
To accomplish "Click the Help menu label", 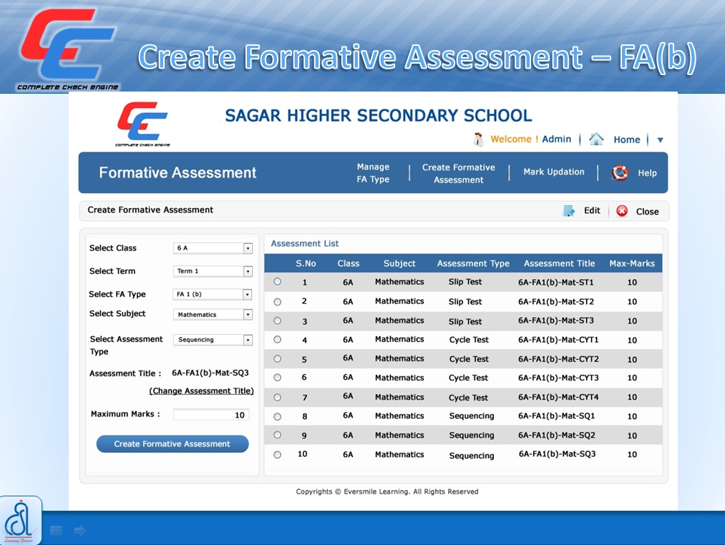I will [647, 173].
